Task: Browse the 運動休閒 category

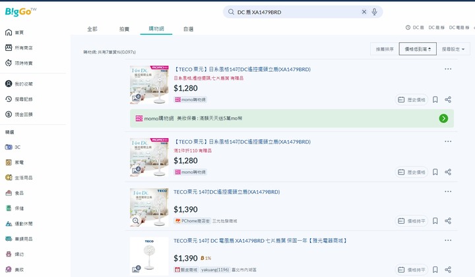Action: [x=18, y=224]
